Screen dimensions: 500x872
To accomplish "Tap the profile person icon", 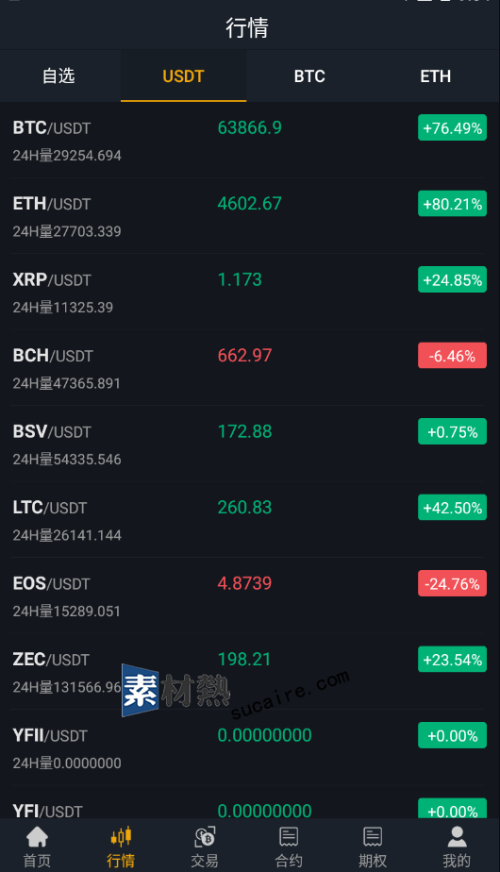I will [457, 836].
